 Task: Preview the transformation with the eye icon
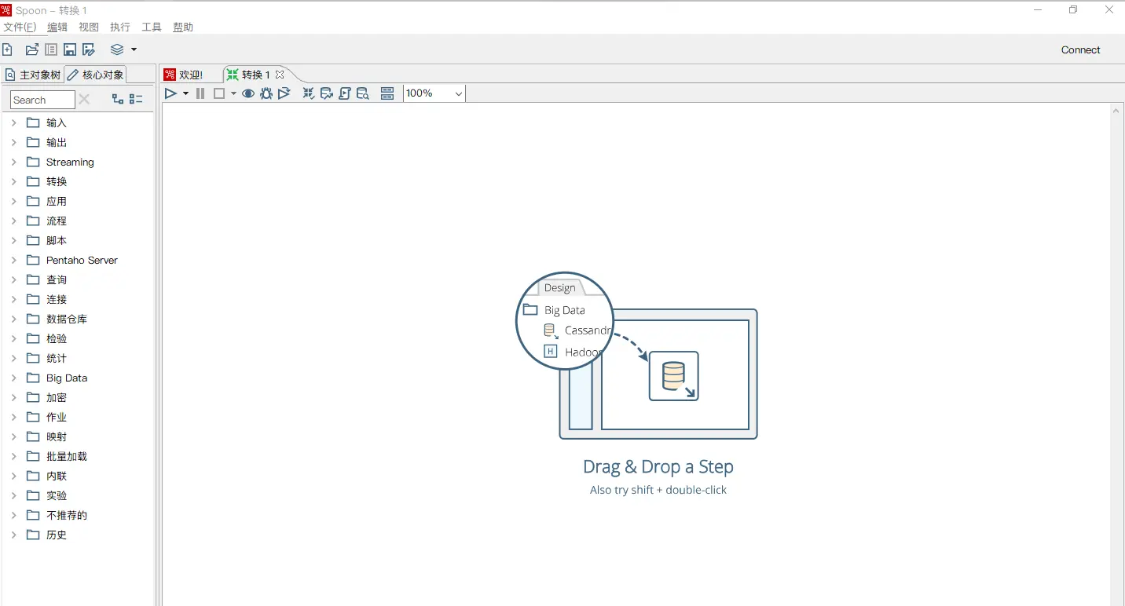click(248, 93)
